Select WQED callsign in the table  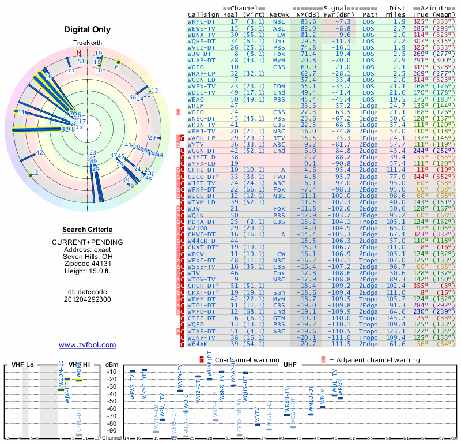[196, 324]
